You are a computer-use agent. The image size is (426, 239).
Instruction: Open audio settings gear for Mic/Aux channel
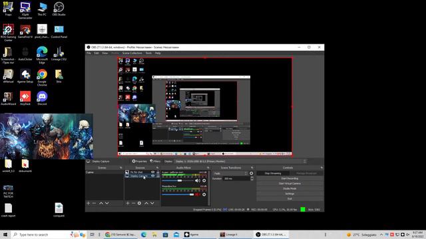204,195
